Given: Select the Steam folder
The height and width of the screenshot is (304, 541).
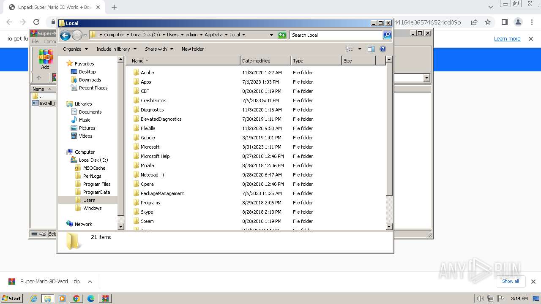Looking at the screenshot, I should (147, 221).
